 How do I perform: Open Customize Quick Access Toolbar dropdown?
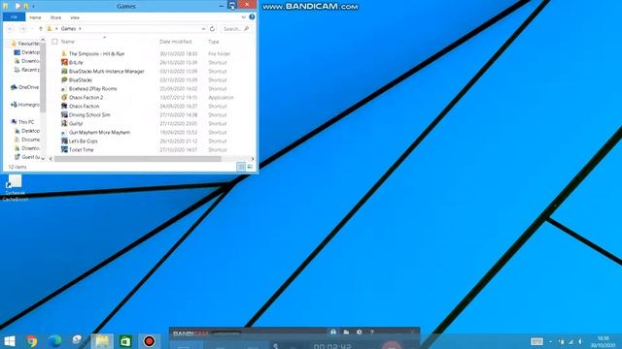click(x=33, y=6)
